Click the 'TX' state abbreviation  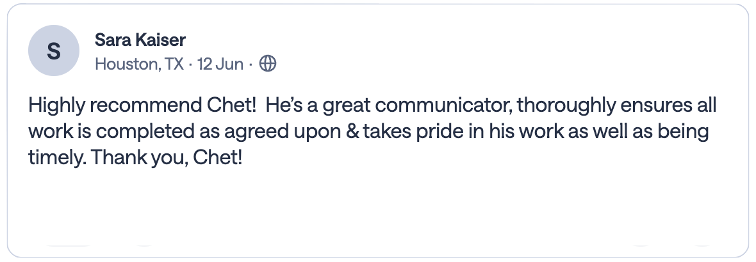(174, 63)
